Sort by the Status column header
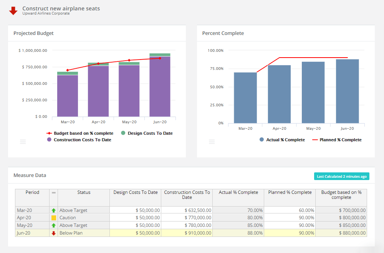The width and height of the screenshot is (384, 253). 84,192
